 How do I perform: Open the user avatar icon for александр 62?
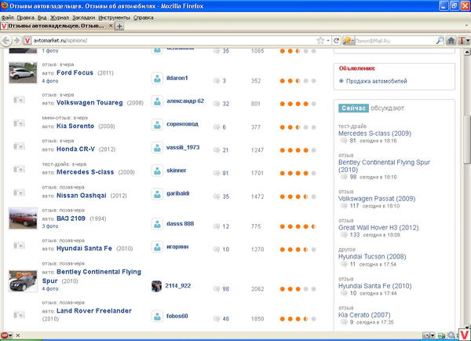pos(157,101)
